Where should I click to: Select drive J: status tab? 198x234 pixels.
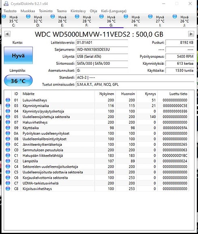click(184, 21)
